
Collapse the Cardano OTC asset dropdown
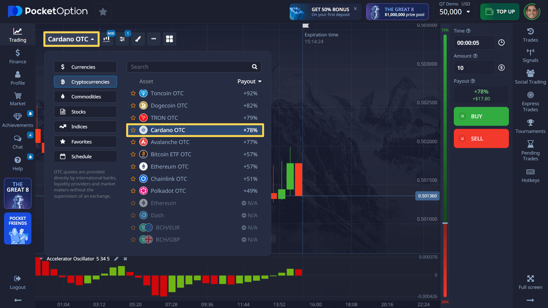click(x=71, y=39)
